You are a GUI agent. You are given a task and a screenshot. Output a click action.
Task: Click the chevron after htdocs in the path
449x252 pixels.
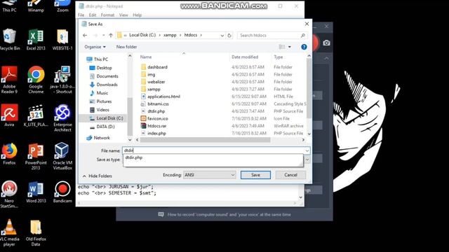(x=201, y=35)
